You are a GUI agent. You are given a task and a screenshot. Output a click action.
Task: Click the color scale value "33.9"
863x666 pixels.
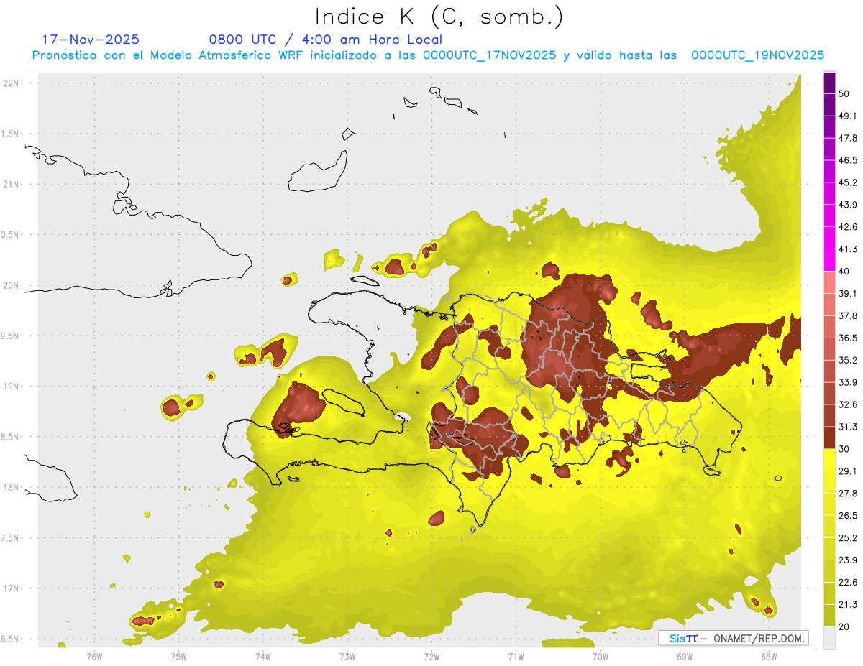pos(848,382)
